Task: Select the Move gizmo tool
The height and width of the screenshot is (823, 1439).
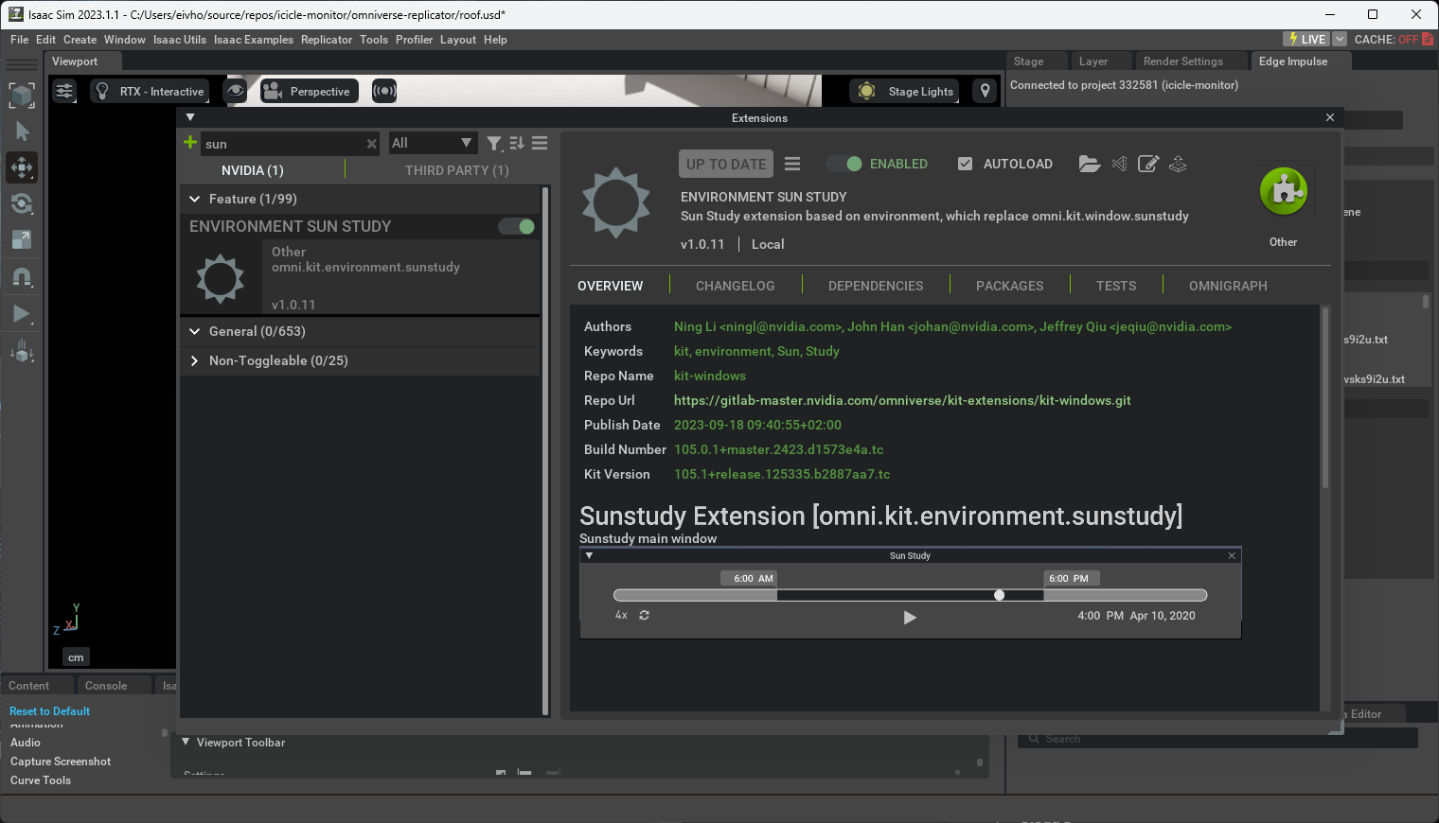Action: tap(22, 167)
